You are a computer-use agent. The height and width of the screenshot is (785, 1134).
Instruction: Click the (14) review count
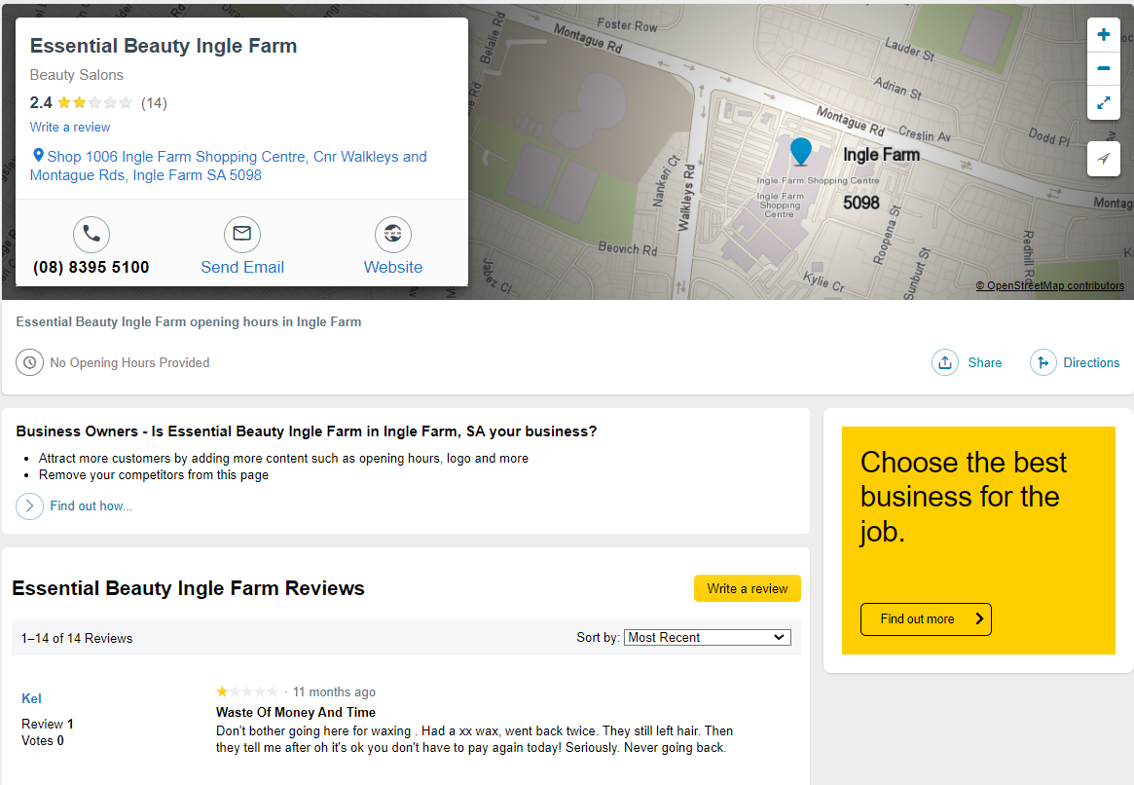[154, 102]
